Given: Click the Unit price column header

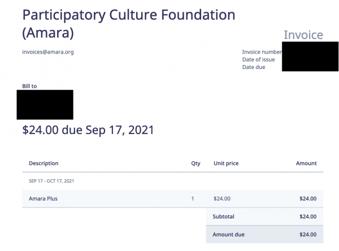Looking at the screenshot, I should click(x=226, y=163).
